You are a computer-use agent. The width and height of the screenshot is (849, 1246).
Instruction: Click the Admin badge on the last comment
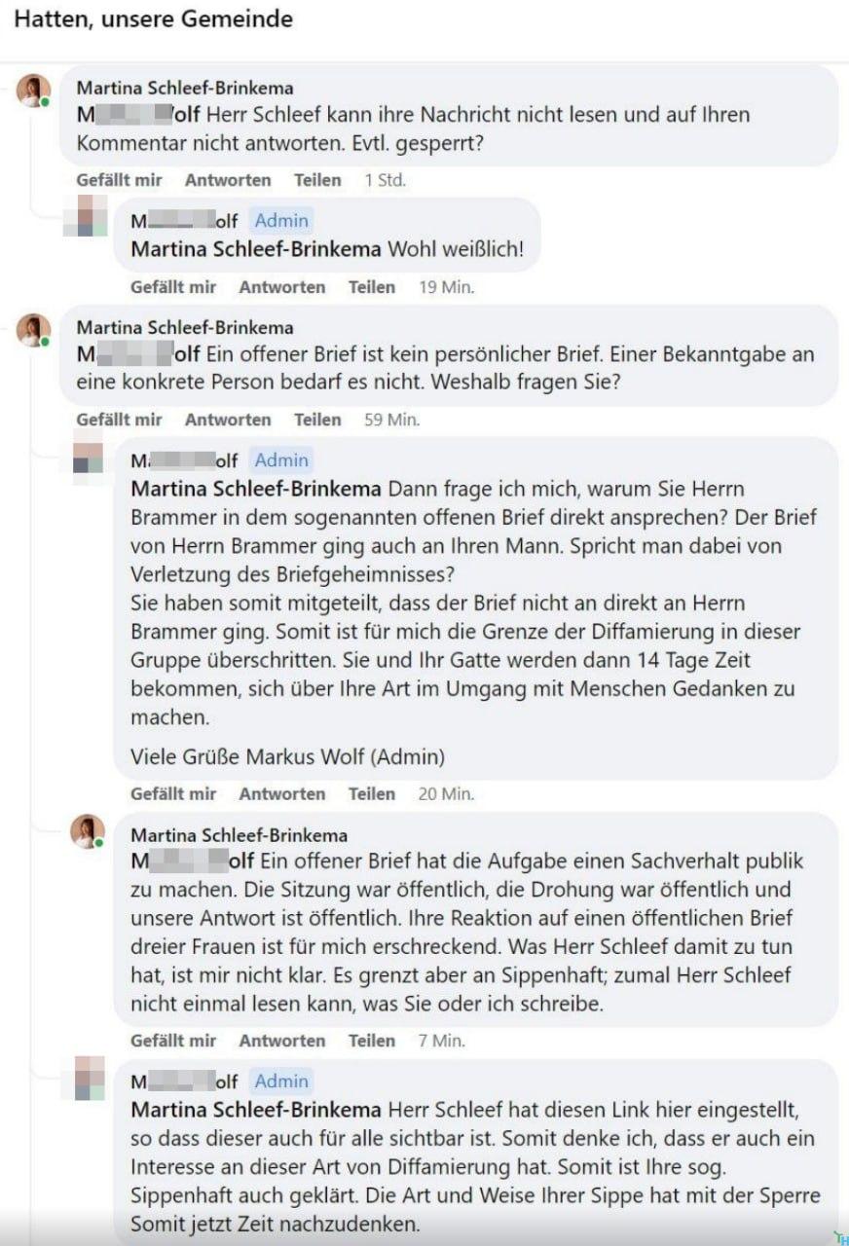(x=281, y=1081)
